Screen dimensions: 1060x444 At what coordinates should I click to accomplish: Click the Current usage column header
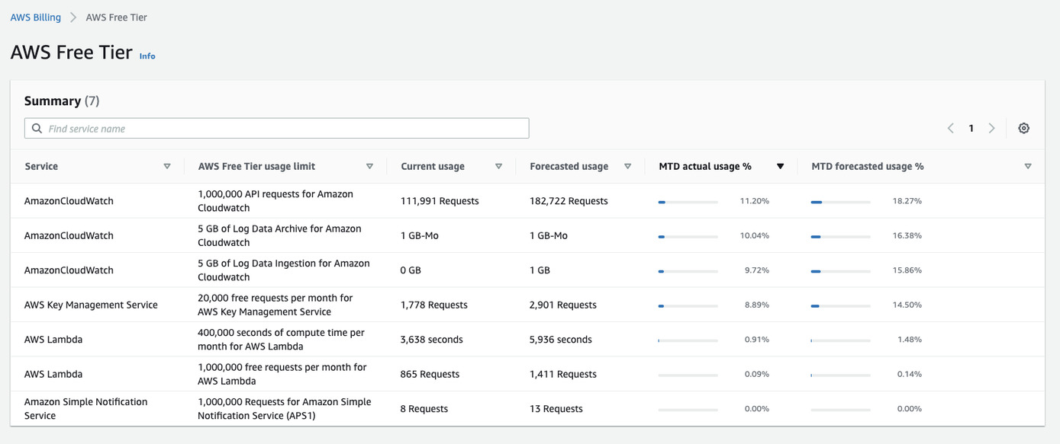(x=433, y=166)
